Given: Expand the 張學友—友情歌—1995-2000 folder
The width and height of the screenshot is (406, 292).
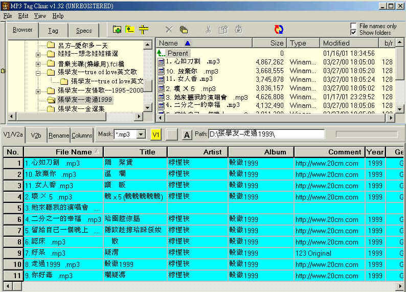Looking at the screenshot, I should point(38,92).
